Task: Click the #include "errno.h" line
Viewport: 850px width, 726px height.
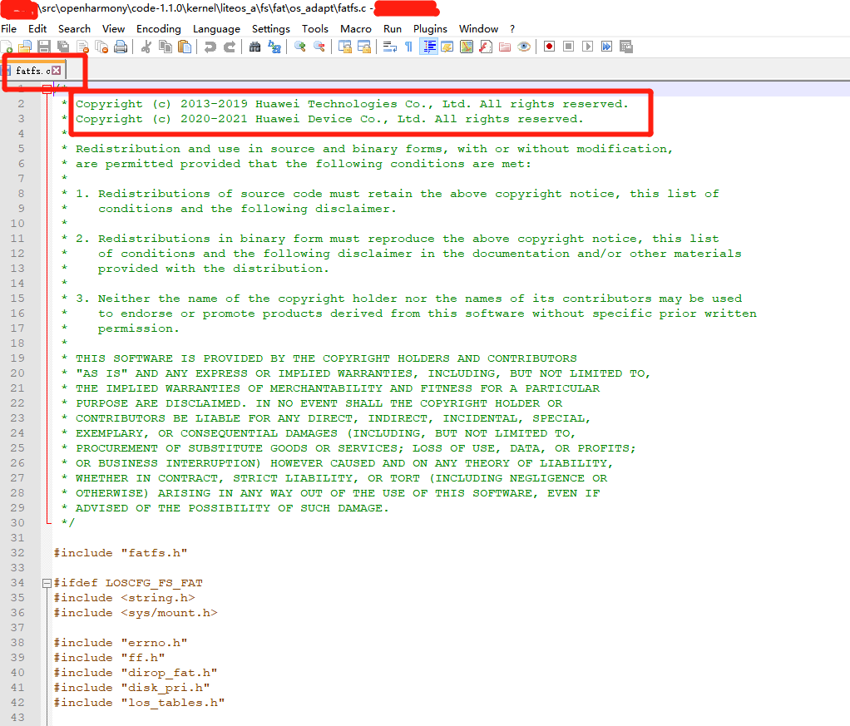Action: (x=121, y=643)
